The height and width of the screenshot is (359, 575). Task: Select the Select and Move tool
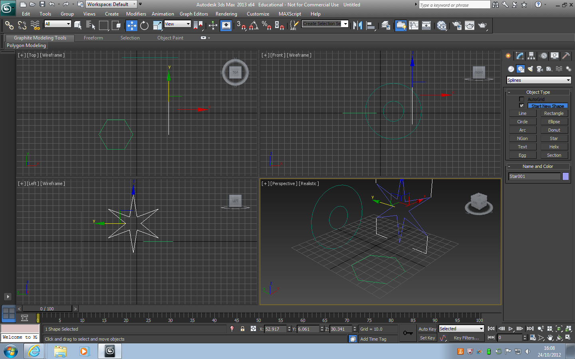[x=131, y=26]
